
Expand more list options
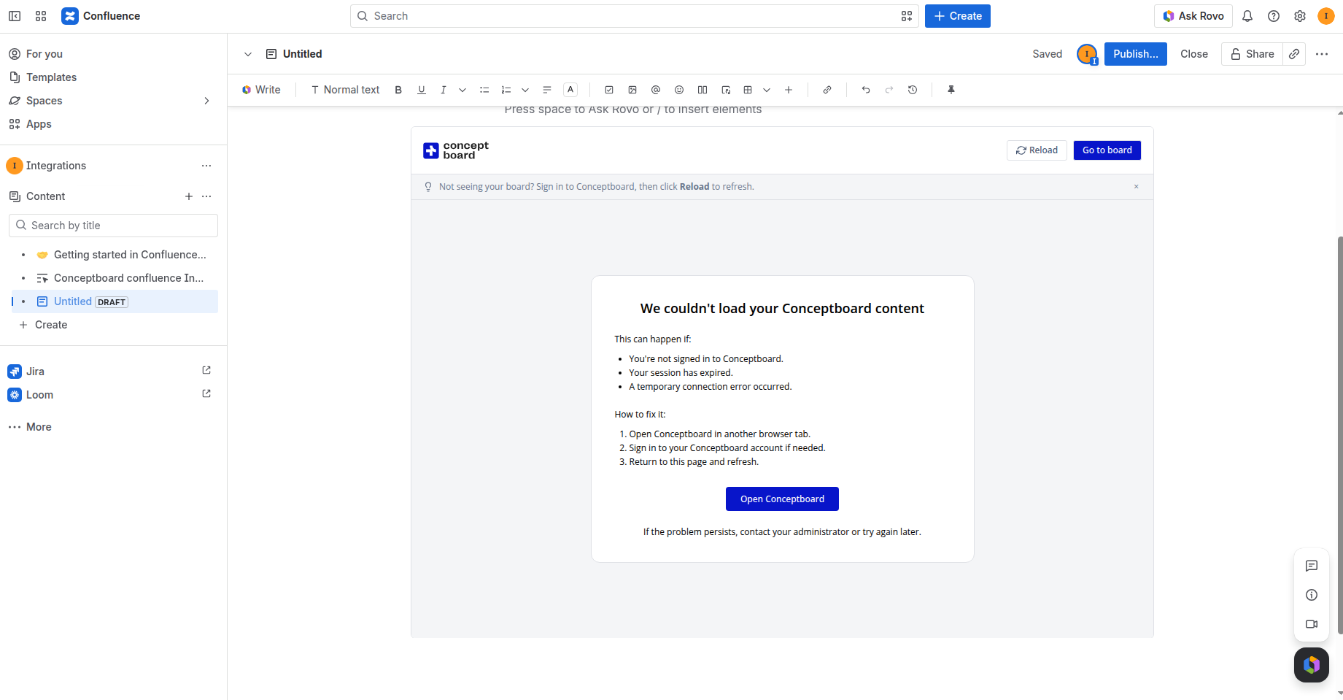[525, 90]
